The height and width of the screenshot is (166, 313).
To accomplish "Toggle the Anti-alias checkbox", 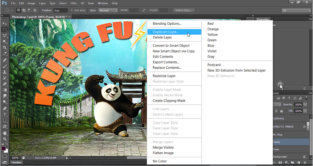I will 72,10.
